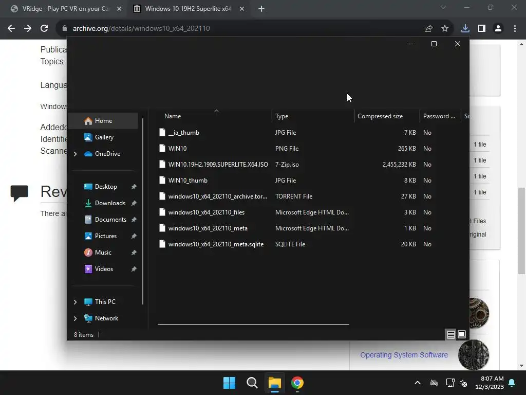Show hidden system tray icons
The height and width of the screenshot is (395, 526).
[418, 383]
